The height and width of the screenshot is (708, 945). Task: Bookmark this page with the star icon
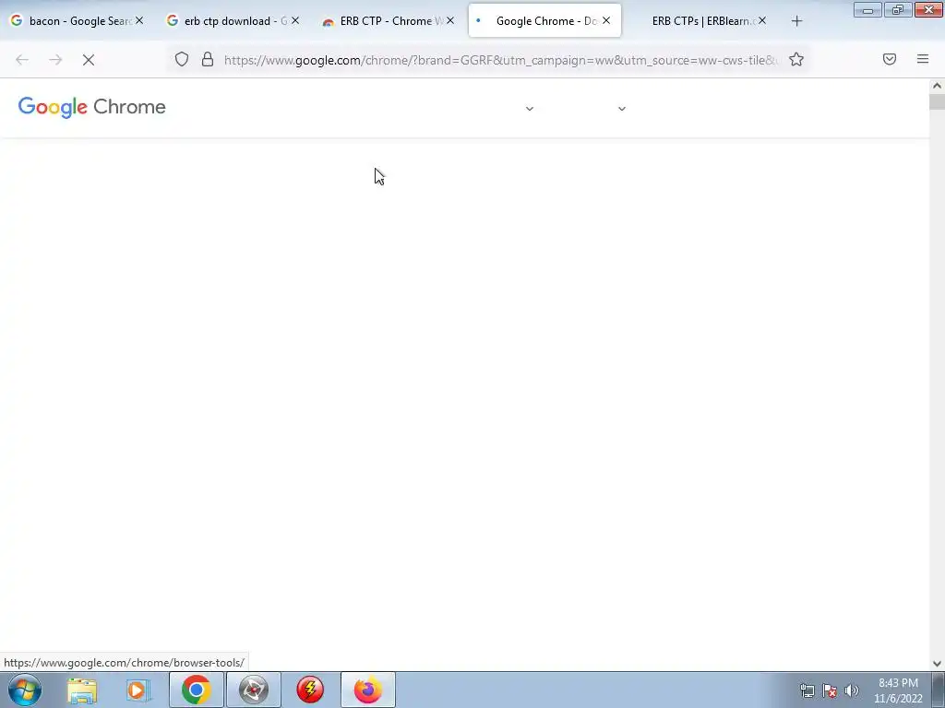796,59
